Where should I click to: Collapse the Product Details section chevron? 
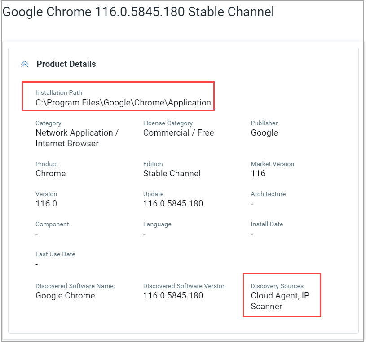[x=25, y=64]
